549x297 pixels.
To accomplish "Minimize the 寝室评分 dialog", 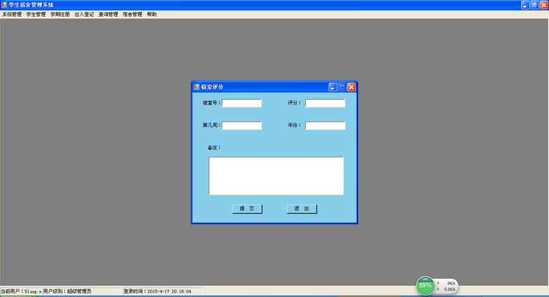I will [x=332, y=87].
